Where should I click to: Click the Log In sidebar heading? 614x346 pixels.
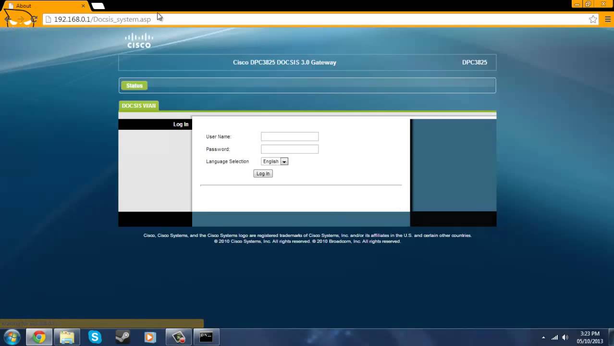(181, 124)
